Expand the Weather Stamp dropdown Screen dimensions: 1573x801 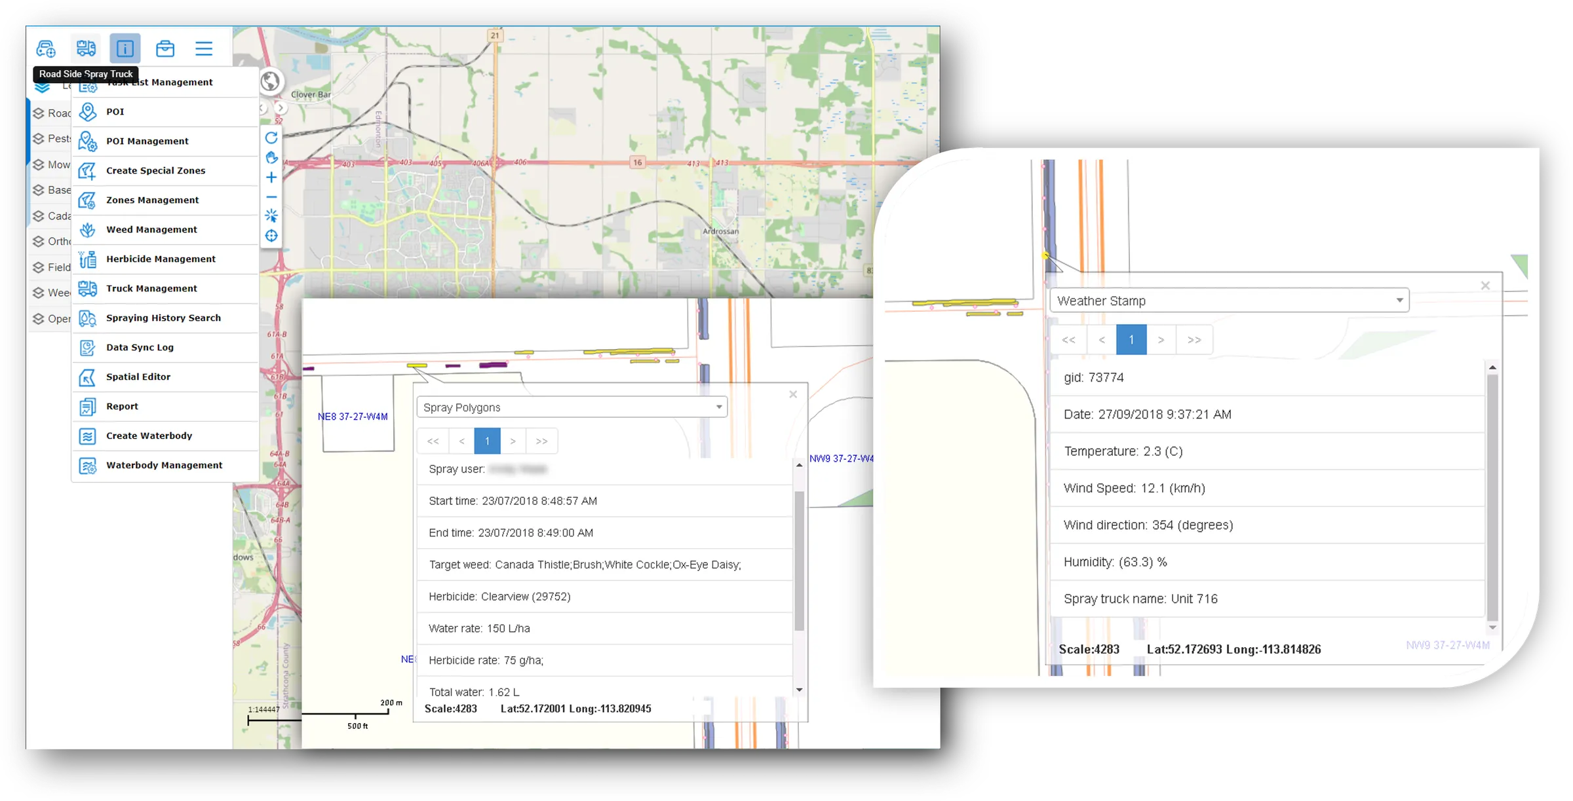[1229, 301]
